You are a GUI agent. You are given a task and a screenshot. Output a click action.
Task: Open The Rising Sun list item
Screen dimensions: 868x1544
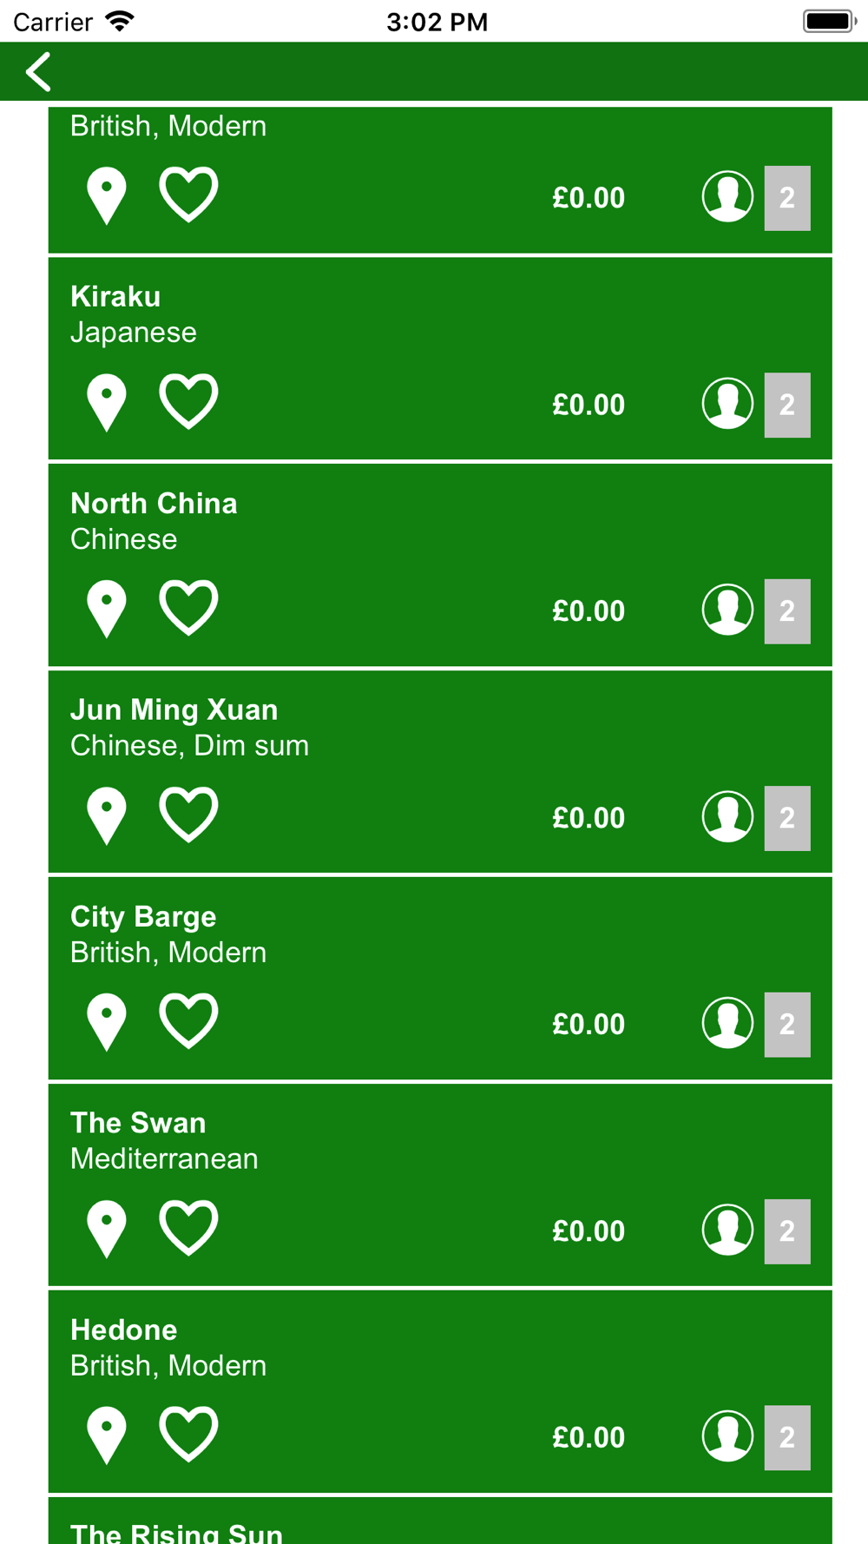coord(440,1521)
